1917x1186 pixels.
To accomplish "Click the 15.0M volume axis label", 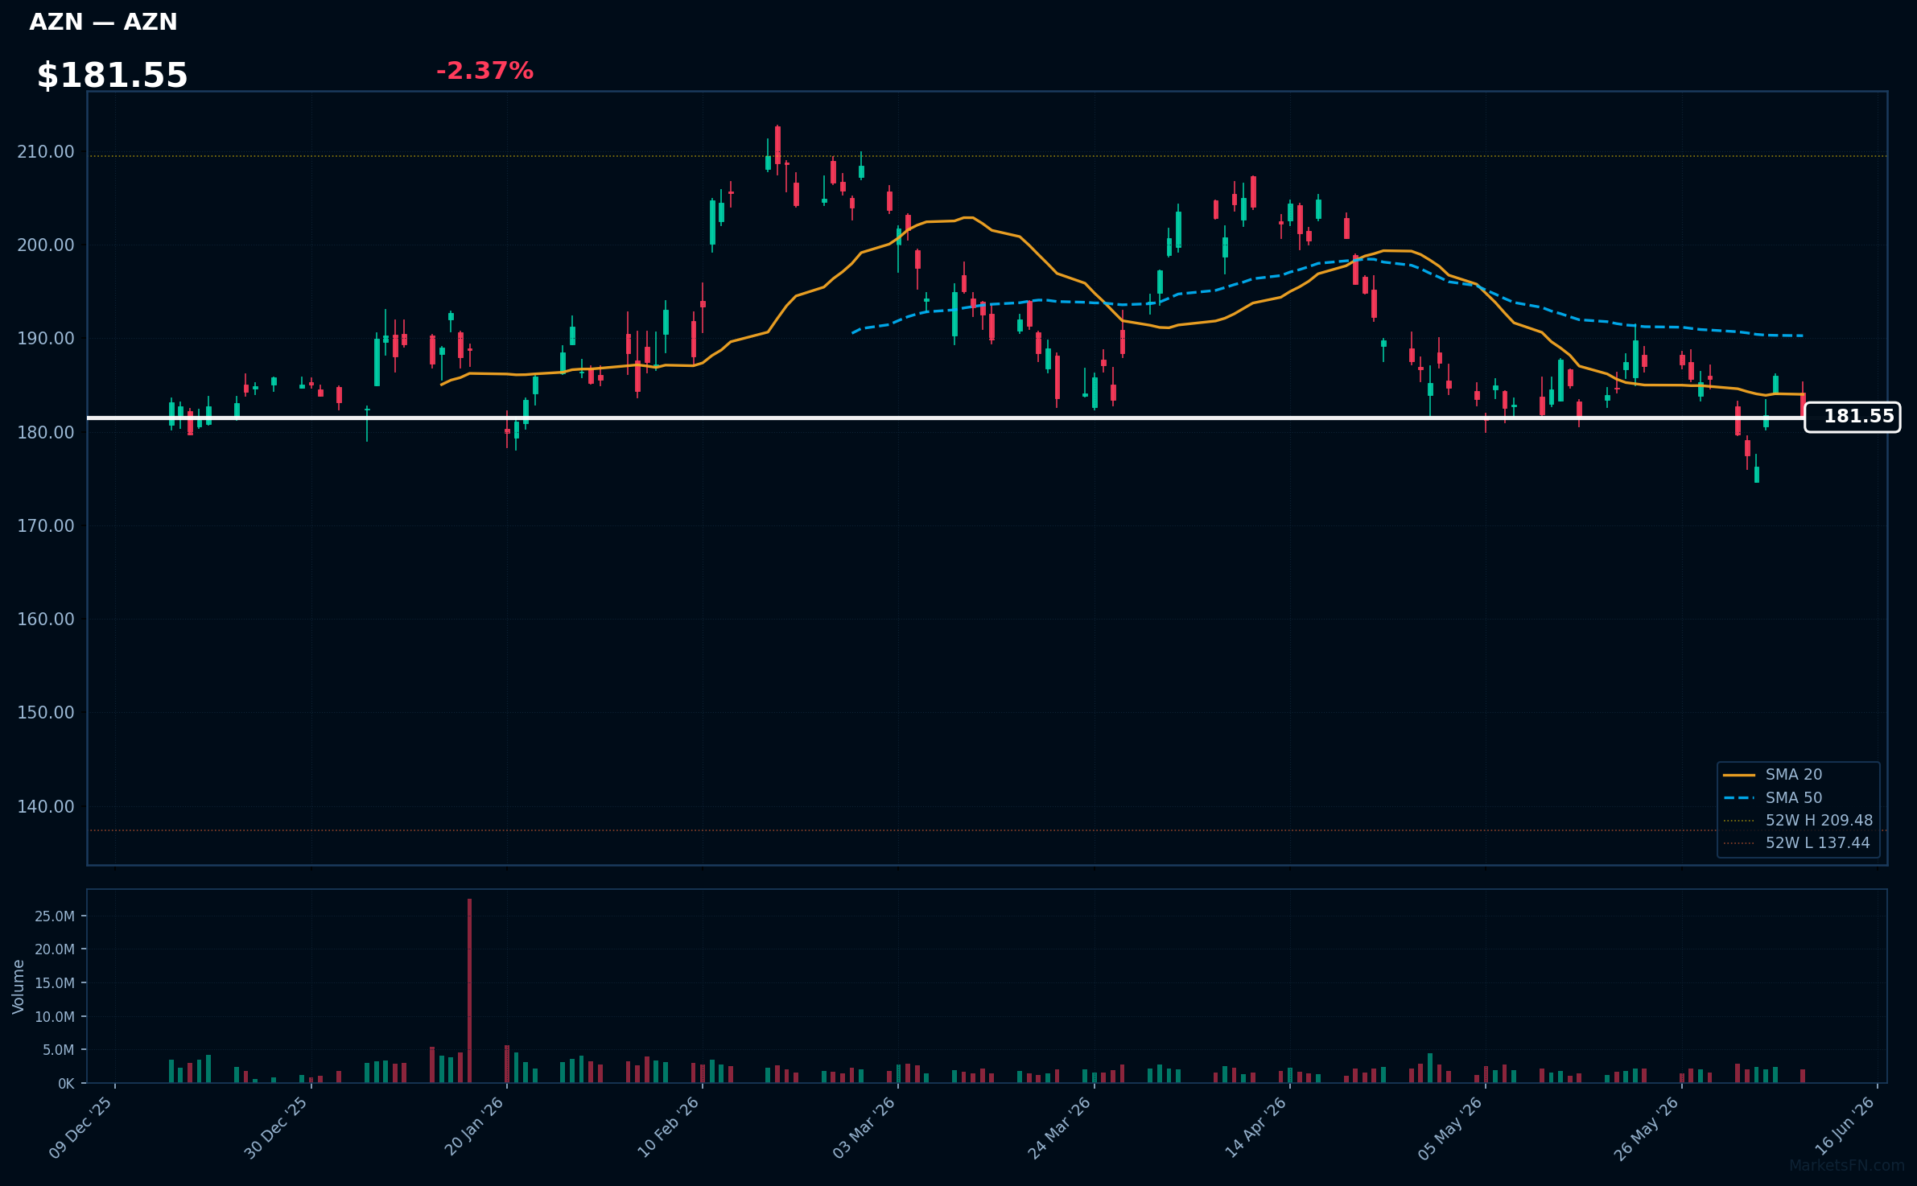I will (x=55, y=983).
